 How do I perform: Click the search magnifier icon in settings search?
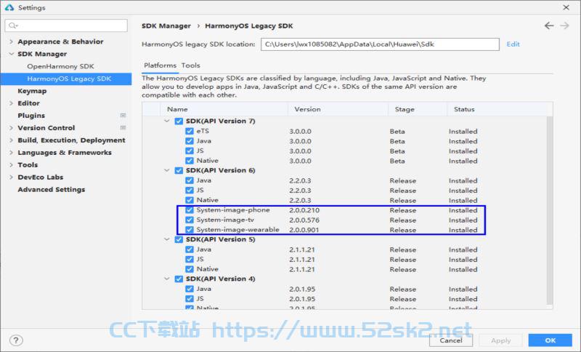[13, 25]
